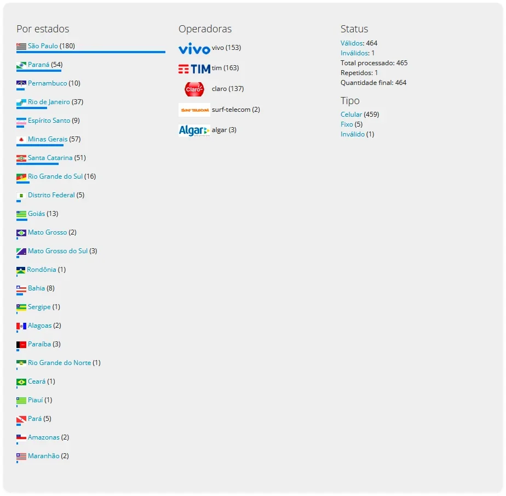Click the Sergipe state name text

pos(39,307)
